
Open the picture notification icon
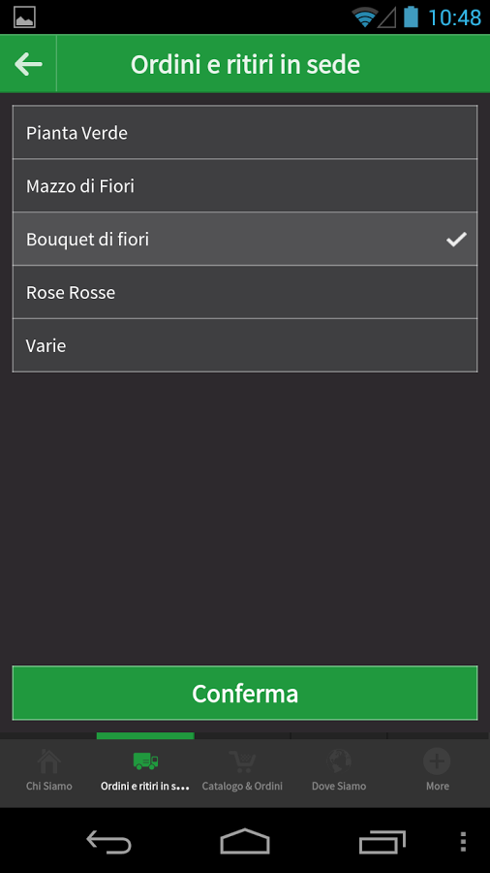click(x=24, y=17)
